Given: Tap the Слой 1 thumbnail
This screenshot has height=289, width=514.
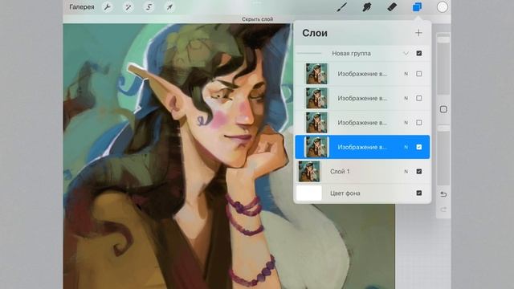Looking at the screenshot, I should 308,171.
